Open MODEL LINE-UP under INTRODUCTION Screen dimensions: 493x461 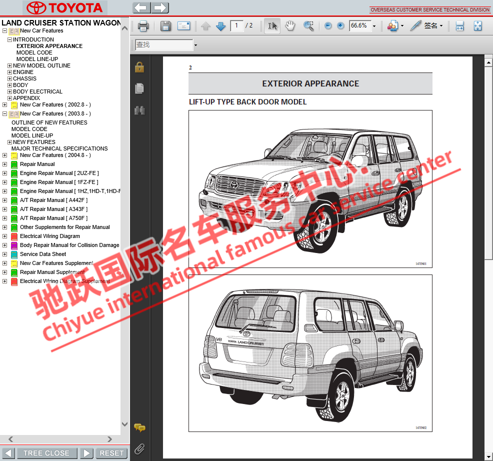(x=37, y=59)
